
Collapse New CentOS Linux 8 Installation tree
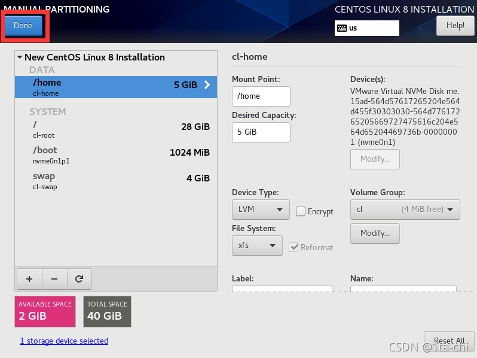(x=20, y=57)
